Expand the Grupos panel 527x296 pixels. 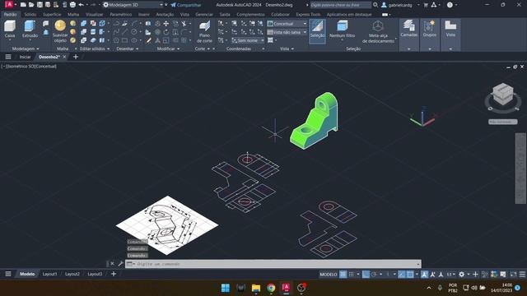click(x=430, y=35)
